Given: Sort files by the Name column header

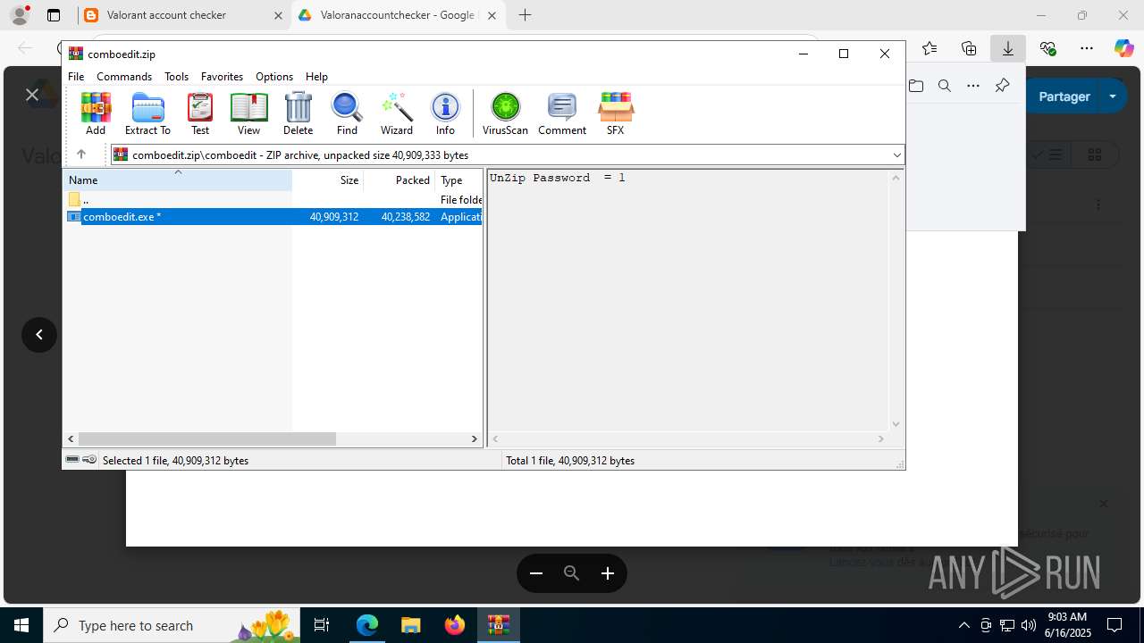Looking at the screenshot, I should point(178,180).
